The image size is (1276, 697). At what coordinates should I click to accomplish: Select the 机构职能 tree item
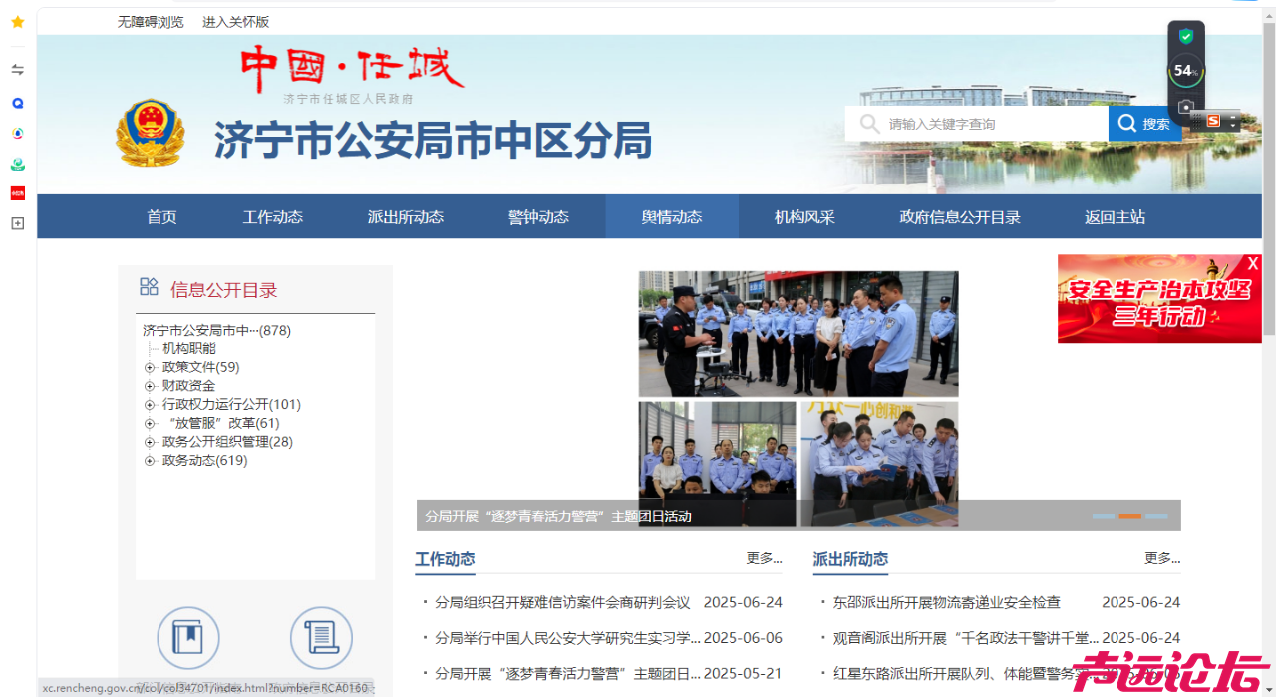coord(188,348)
